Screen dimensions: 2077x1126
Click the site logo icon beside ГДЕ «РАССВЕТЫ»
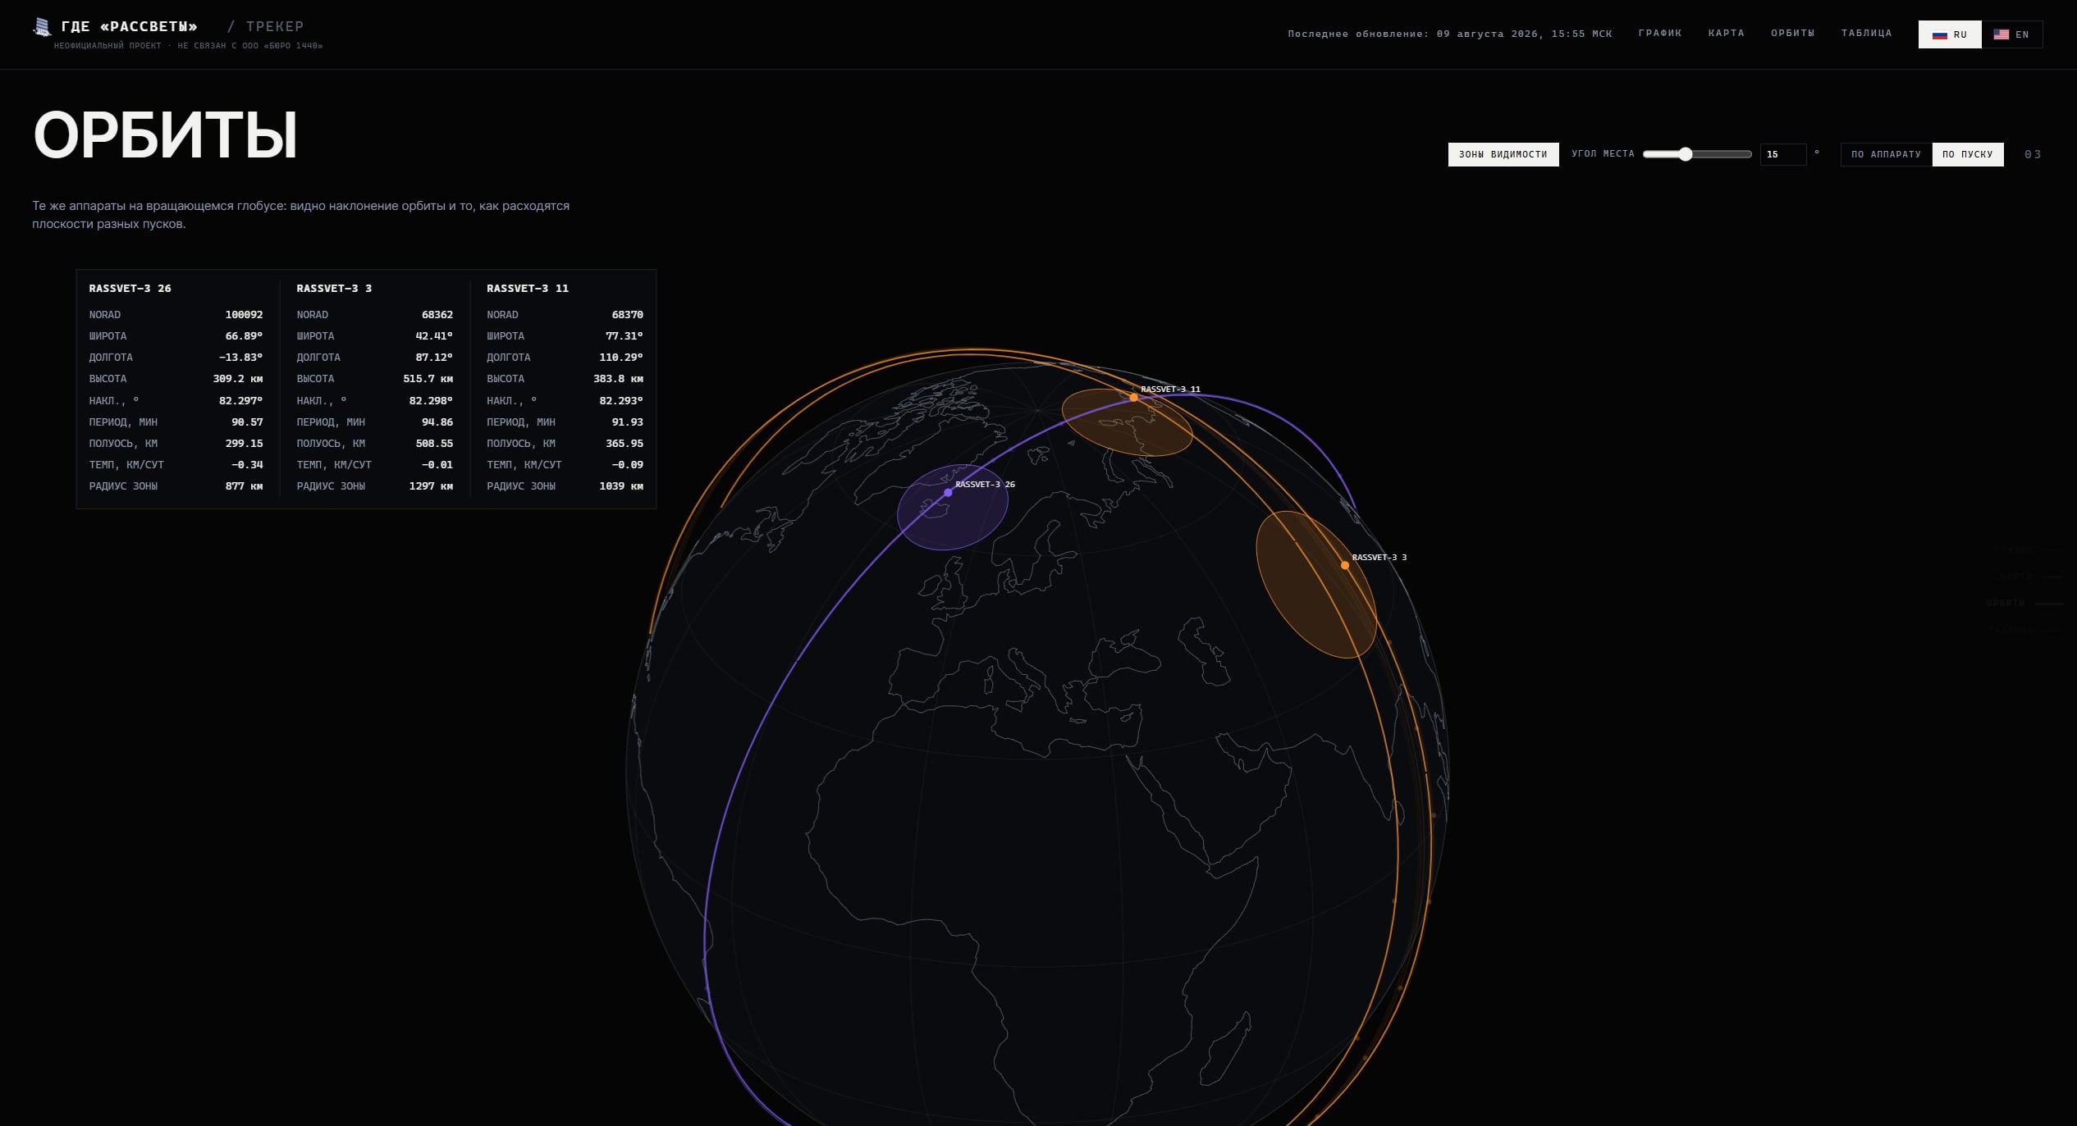pos(42,27)
